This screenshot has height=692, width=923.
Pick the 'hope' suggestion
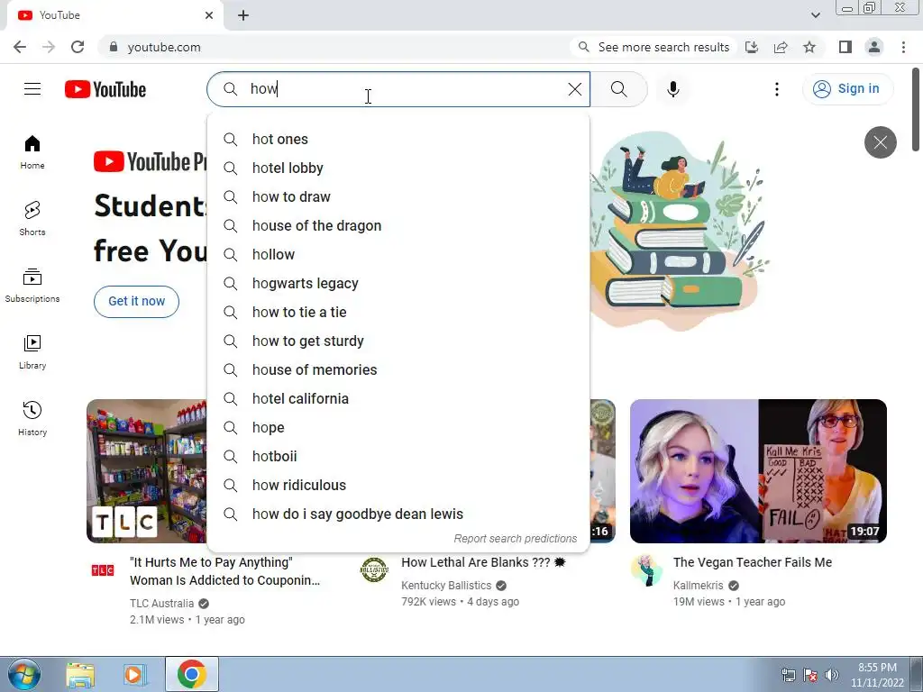pos(398,427)
